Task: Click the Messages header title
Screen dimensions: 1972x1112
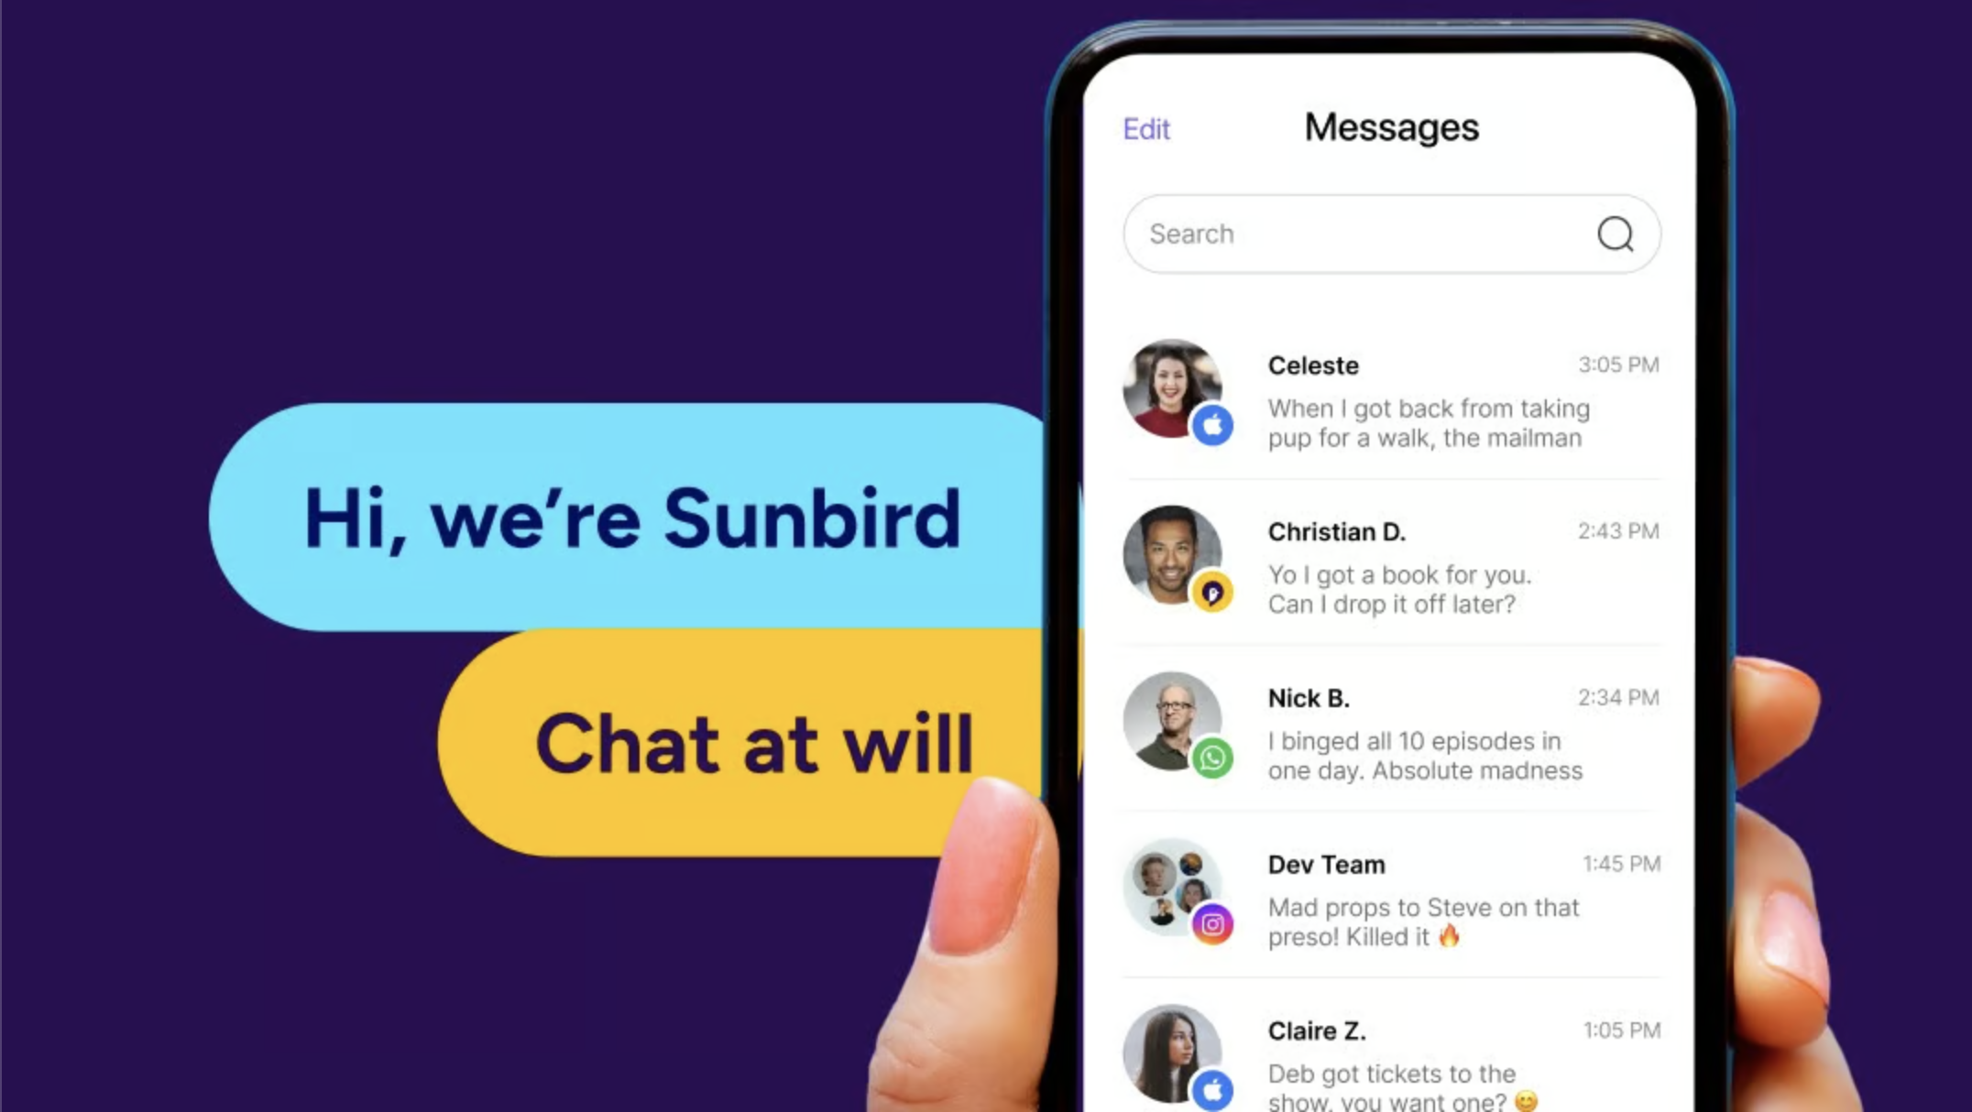Action: (x=1391, y=127)
